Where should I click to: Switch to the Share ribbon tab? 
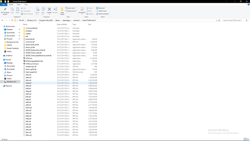click(18, 5)
